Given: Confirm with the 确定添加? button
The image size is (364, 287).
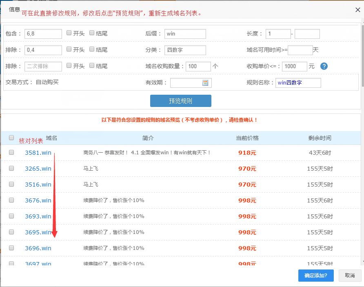Looking at the screenshot, I should 315,276.
